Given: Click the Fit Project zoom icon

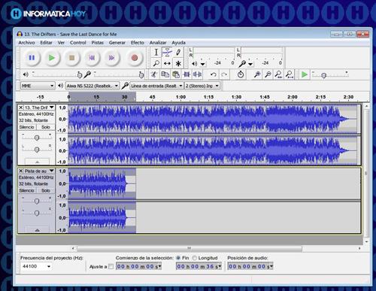Looking at the screenshot, I should (290, 74).
